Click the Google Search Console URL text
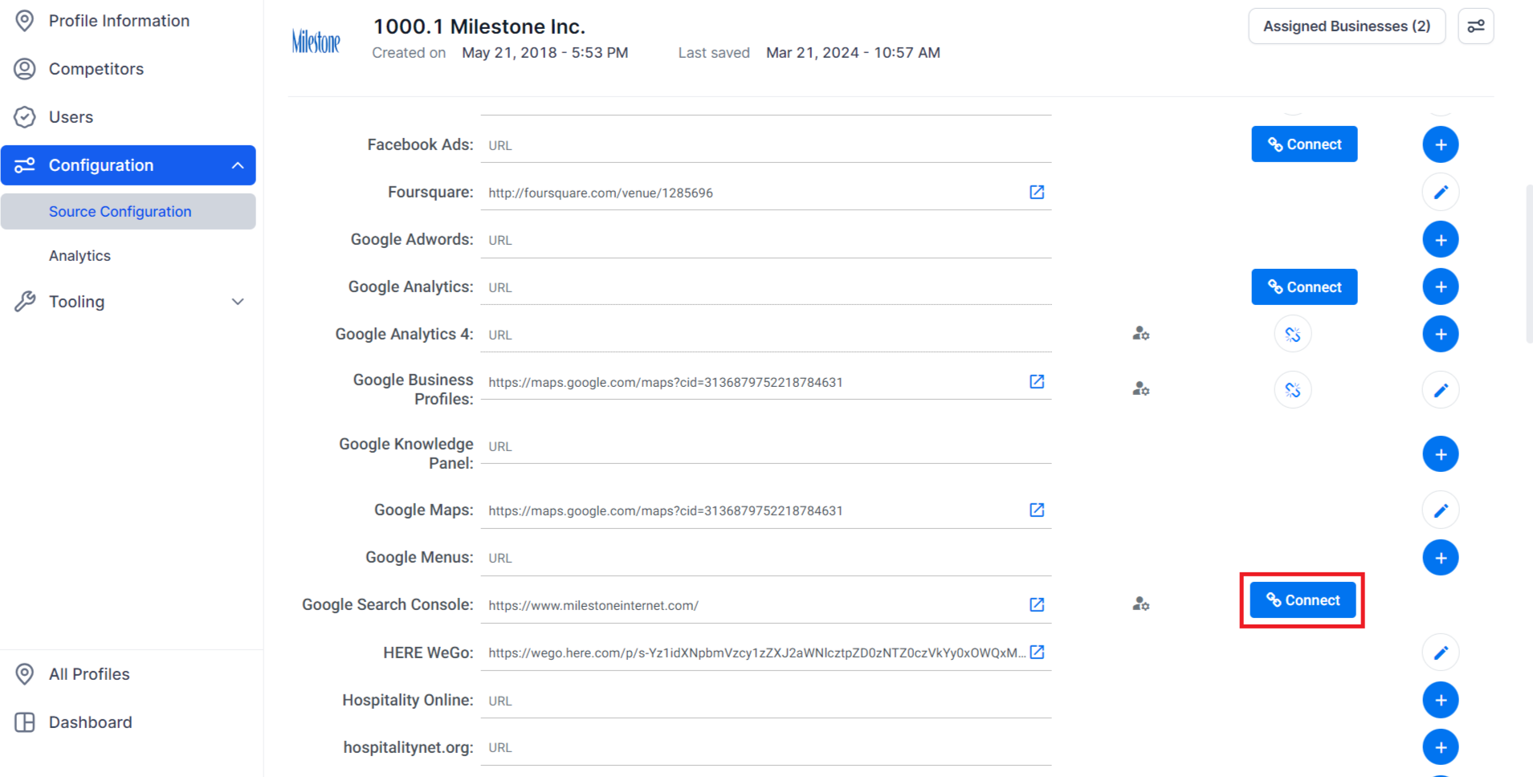1533x777 pixels. point(593,605)
